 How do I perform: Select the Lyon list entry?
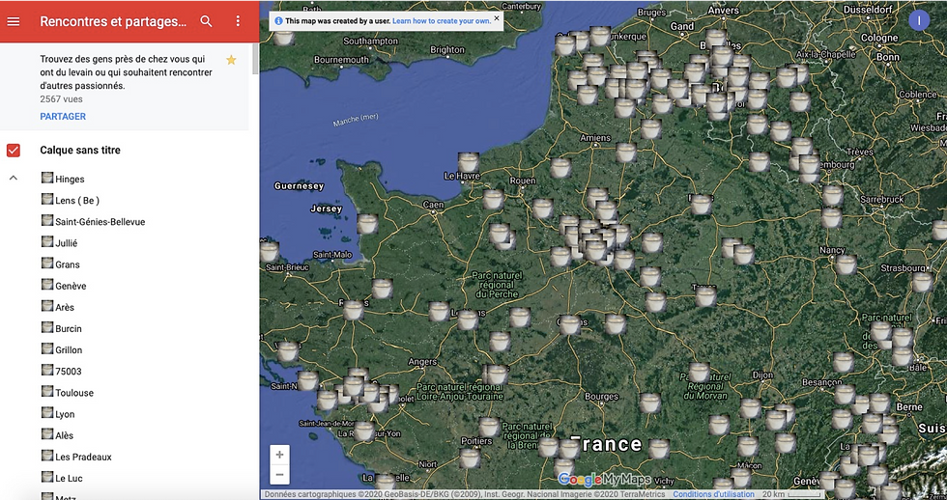[66, 414]
